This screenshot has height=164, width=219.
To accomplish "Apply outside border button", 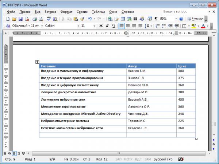I will 184,26.
